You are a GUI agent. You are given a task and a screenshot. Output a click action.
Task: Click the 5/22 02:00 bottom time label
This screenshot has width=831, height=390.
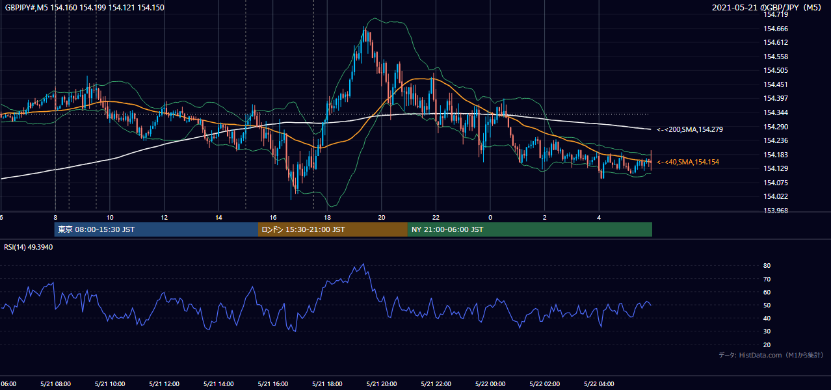point(545,383)
